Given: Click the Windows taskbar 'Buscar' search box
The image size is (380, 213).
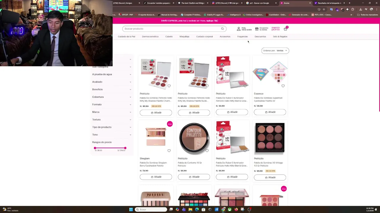Looking at the screenshot, I should (151, 209).
